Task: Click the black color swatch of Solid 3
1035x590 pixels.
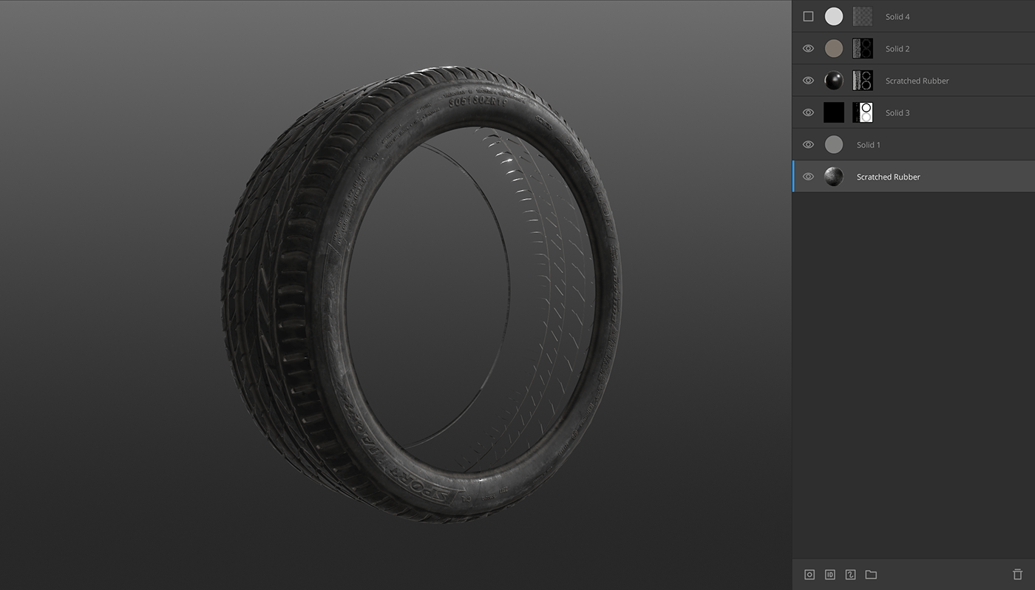Action: tap(833, 112)
